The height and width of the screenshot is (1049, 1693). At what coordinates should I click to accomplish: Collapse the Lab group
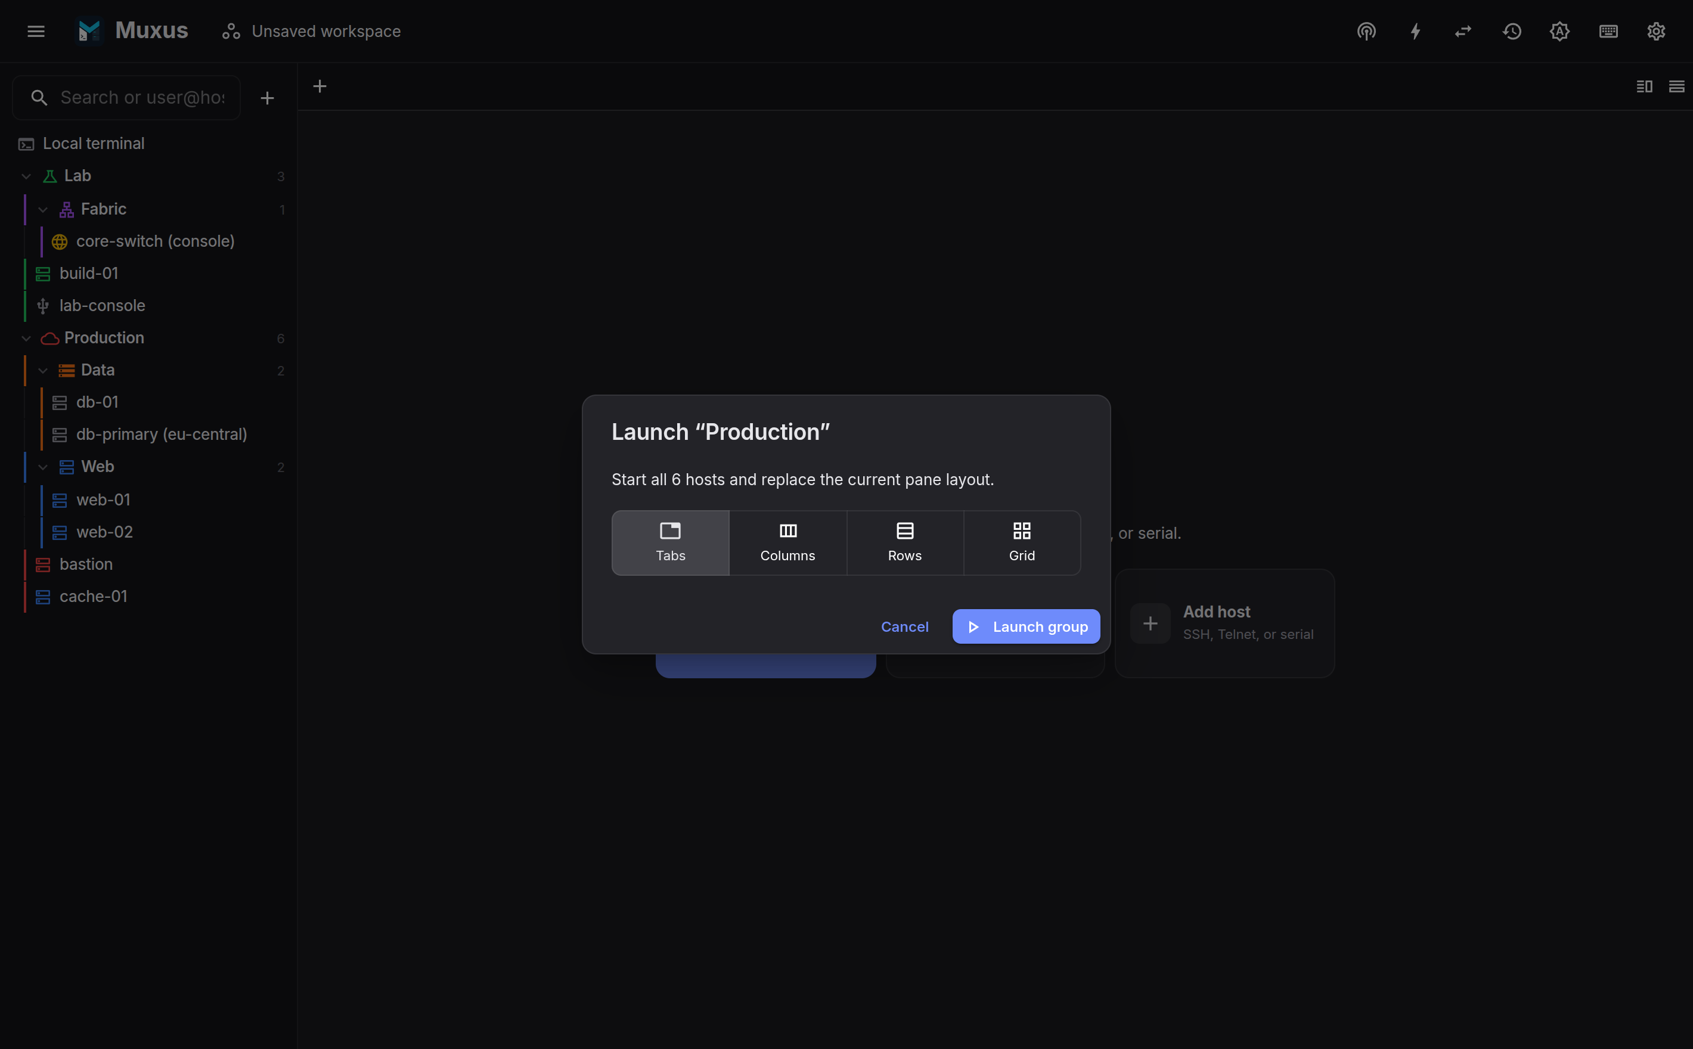pos(26,176)
